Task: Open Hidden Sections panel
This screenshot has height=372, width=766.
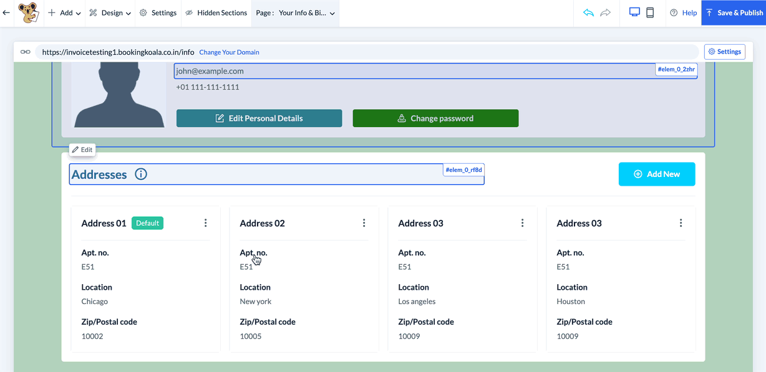Action: [x=216, y=12]
